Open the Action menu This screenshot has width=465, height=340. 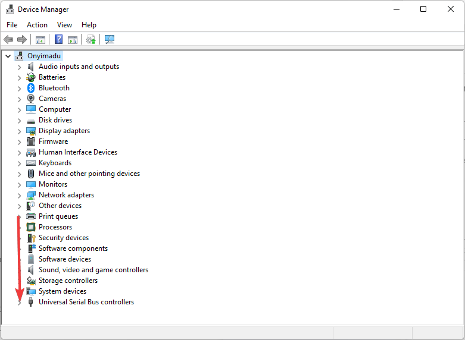(37, 25)
